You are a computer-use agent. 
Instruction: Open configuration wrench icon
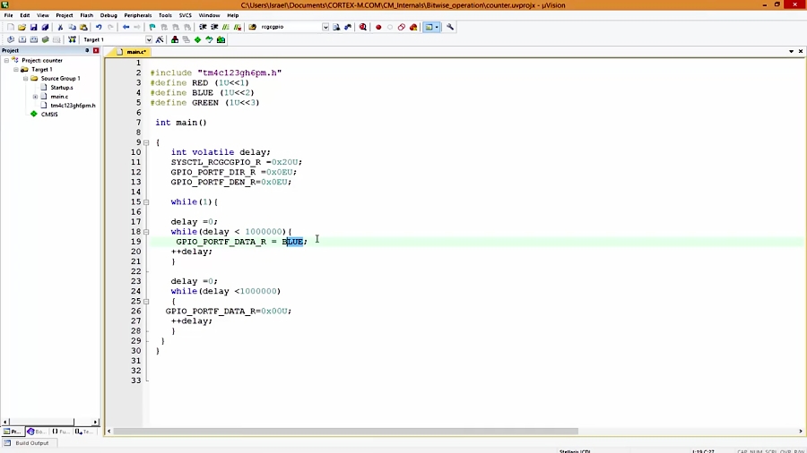[x=450, y=28]
